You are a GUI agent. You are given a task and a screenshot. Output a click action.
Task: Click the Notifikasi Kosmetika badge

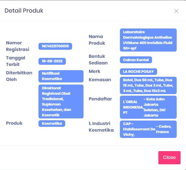[x=61, y=76]
